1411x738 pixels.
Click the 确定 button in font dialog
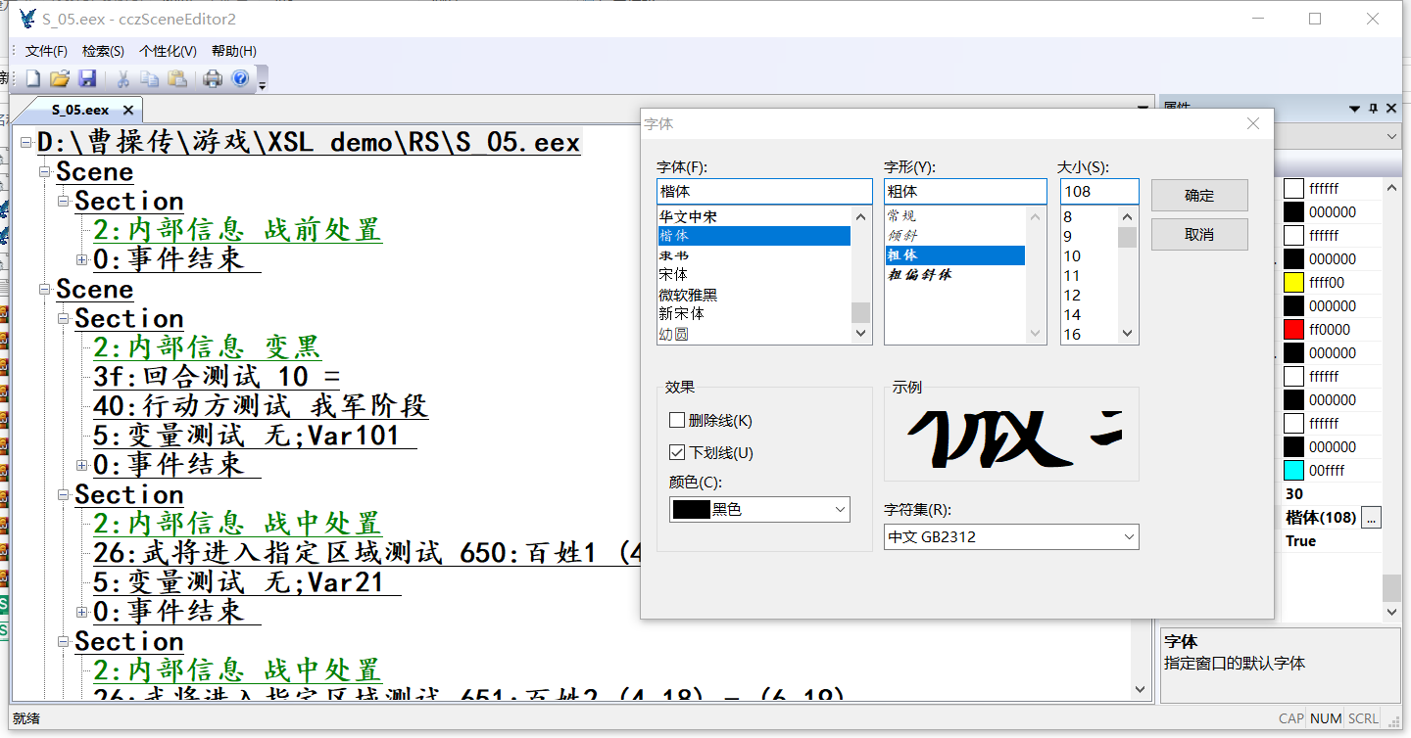pyautogui.click(x=1198, y=195)
